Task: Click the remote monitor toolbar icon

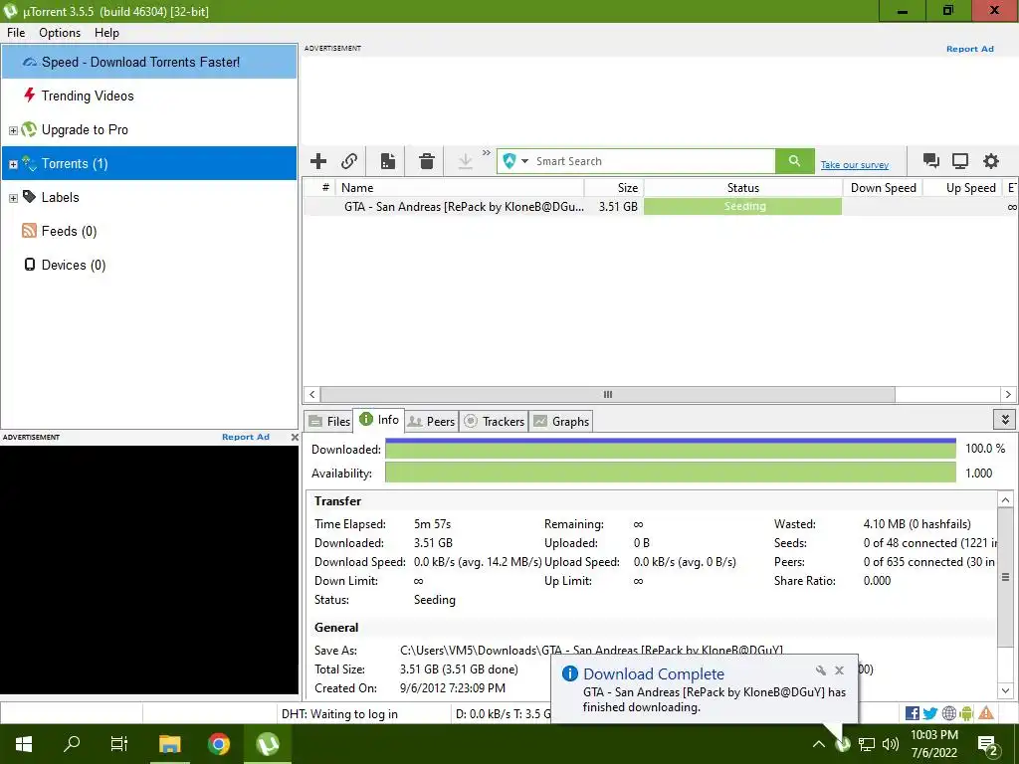Action: (960, 161)
